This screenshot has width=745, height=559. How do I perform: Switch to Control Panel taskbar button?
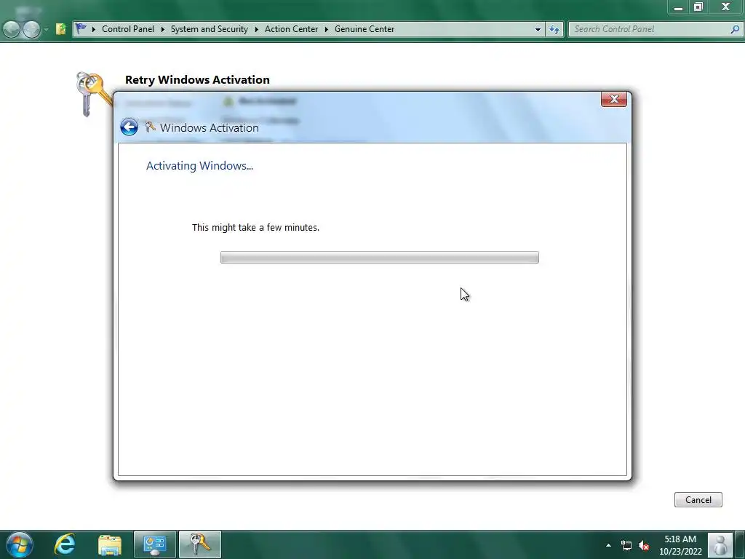point(155,544)
